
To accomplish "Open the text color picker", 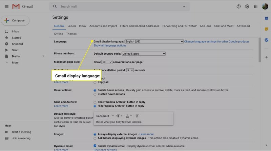I will click(x=129, y=116).
